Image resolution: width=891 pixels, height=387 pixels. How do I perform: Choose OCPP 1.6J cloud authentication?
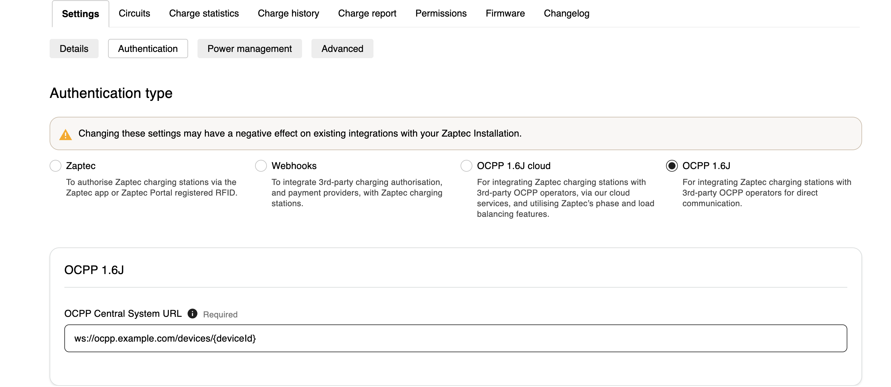(x=466, y=166)
